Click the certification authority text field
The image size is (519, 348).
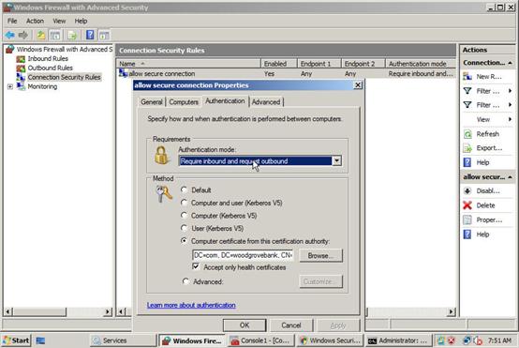click(243, 255)
